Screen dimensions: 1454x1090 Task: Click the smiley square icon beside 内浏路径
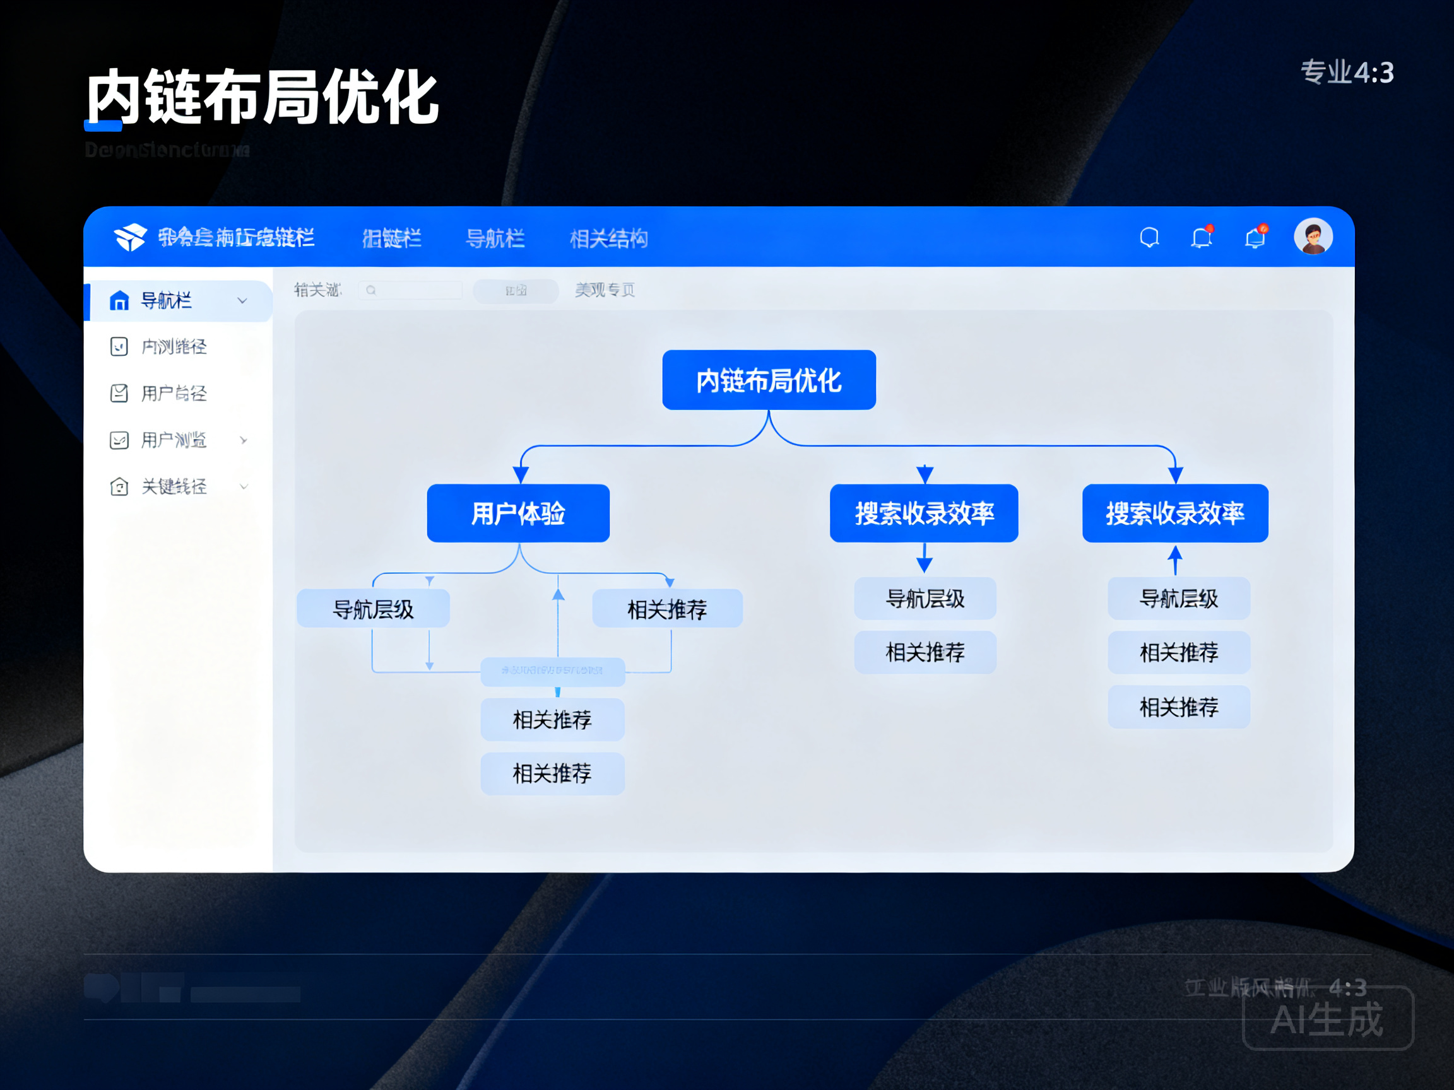point(119,346)
